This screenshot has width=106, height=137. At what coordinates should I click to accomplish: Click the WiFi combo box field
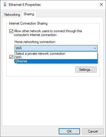56,48
